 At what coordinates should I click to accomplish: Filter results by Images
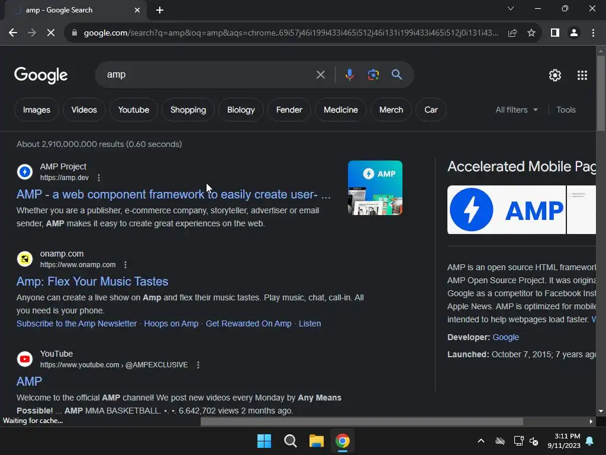click(36, 110)
